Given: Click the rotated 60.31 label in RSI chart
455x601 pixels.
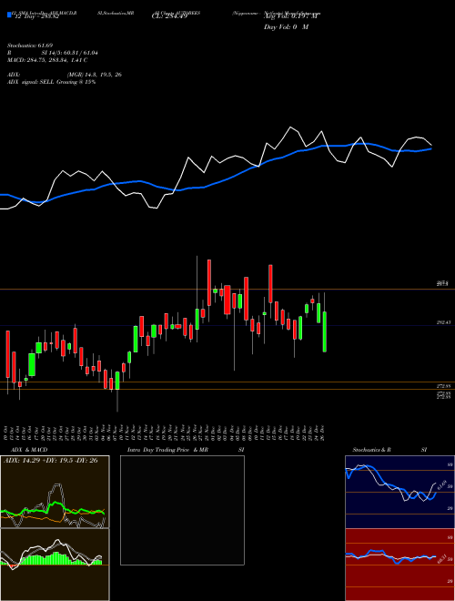Looking at the screenshot, I should [441, 559].
